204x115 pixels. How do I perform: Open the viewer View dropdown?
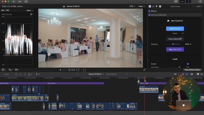pyautogui.click(x=142, y=6)
